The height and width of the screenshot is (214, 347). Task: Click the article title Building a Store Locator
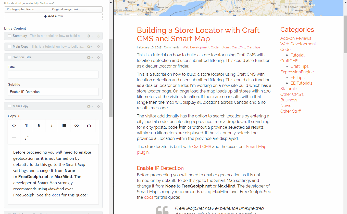198,34
